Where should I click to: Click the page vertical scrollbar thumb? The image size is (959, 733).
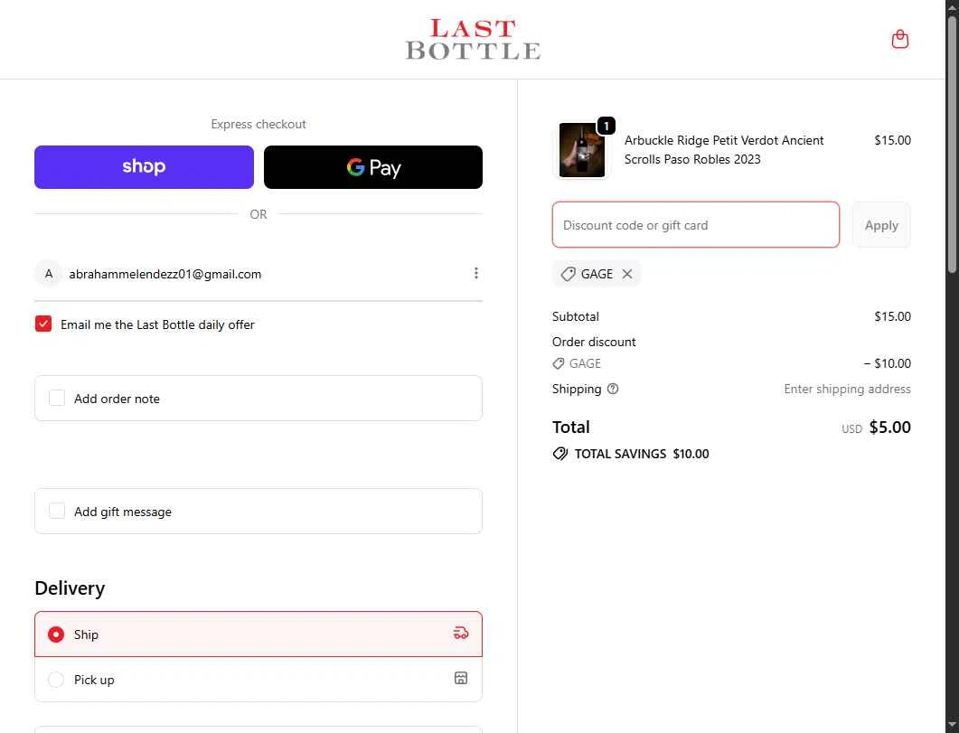point(953,145)
